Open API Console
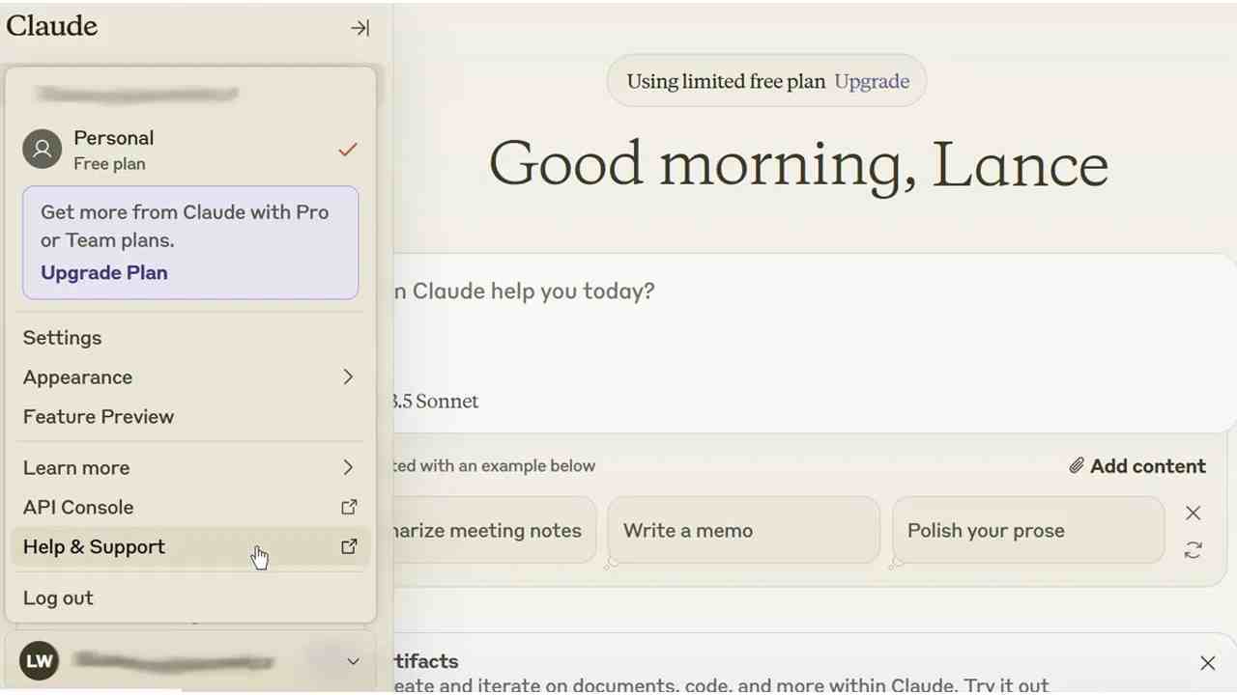This screenshot has width=1237, height=695. tap(190, 508)
